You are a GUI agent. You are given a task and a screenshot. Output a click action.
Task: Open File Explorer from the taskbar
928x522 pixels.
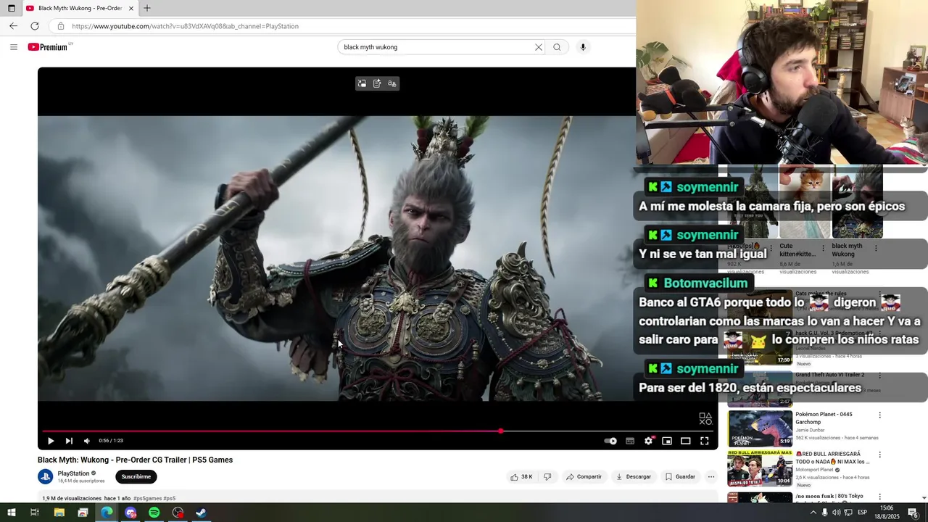[59, 513]
